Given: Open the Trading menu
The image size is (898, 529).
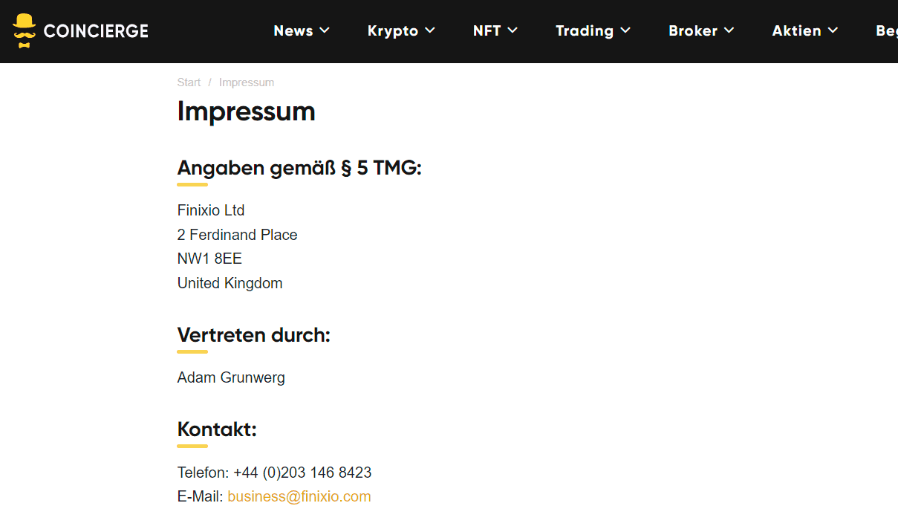Looking at the screenshot, I should [x=585, y=30].
